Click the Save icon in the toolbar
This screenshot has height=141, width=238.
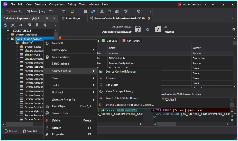pyautogui.click(x=86, y=11)
